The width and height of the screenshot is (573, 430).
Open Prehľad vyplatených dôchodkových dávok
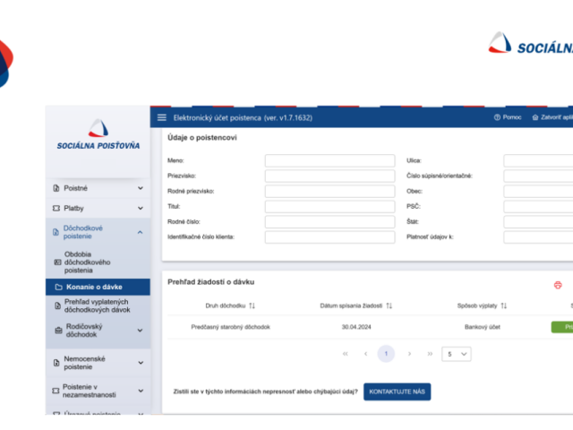(x=98, y=306)
